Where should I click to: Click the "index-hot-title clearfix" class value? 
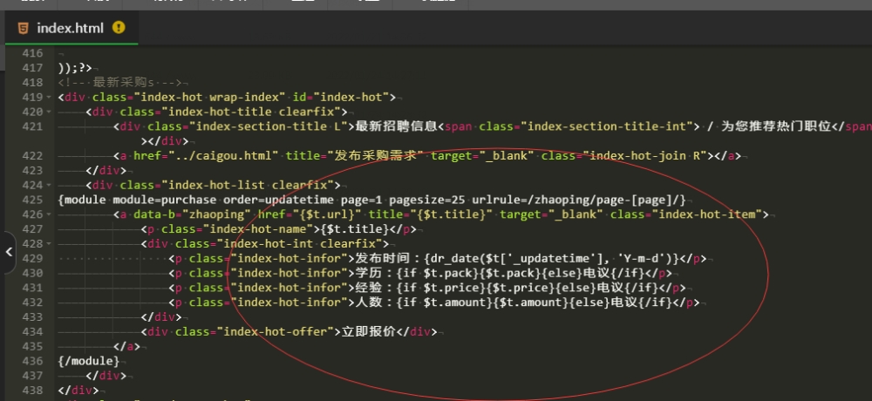[x=254, y=112]
